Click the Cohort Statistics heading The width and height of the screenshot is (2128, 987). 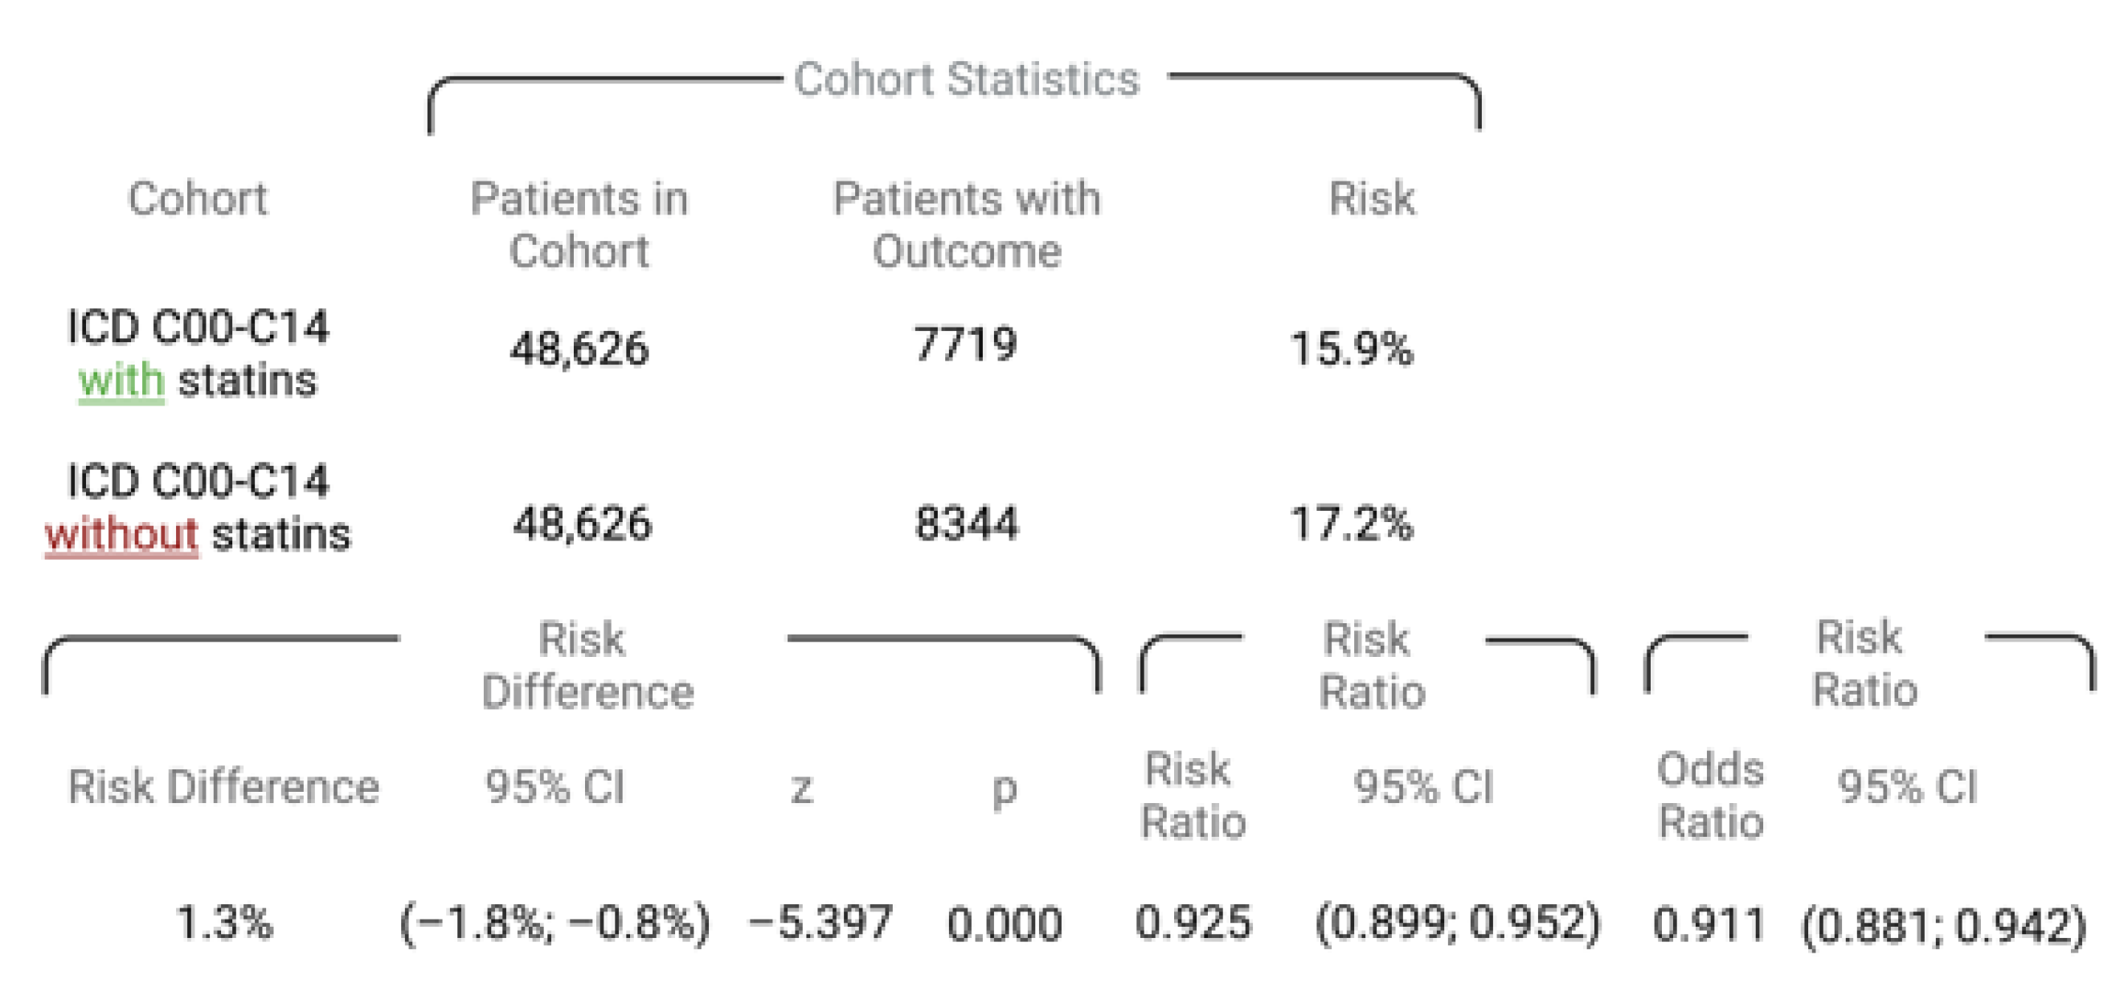tap(966, 80)
